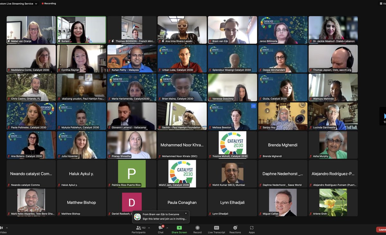Open the Reactions emoji icon
Viewport: 386px width, 235px height.
235,228
